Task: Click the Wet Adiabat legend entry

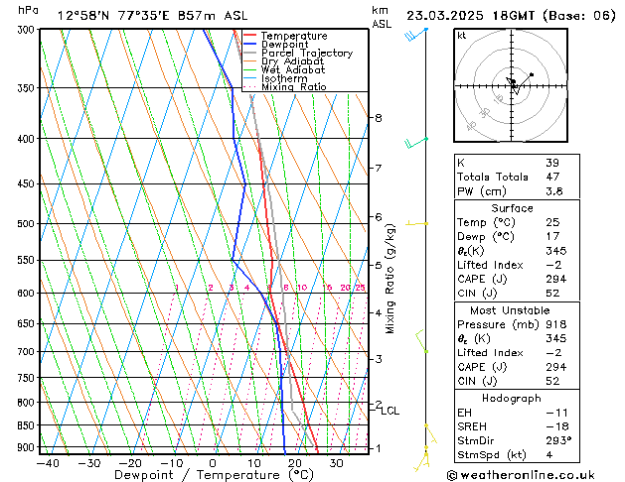Action: coord(284,69)
